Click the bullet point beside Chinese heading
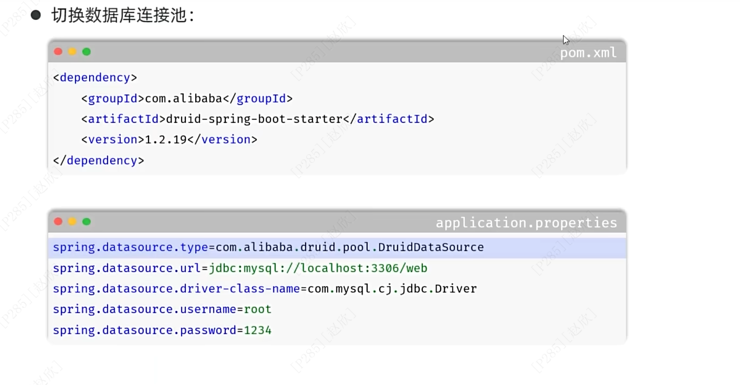 35,15
